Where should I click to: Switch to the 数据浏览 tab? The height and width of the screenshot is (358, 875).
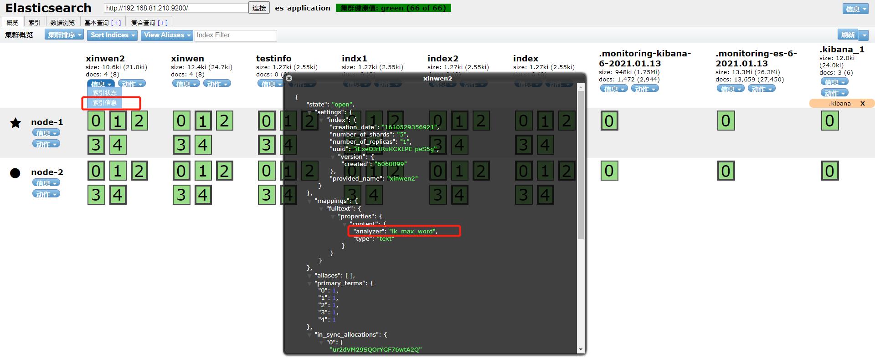pos(62,22)
